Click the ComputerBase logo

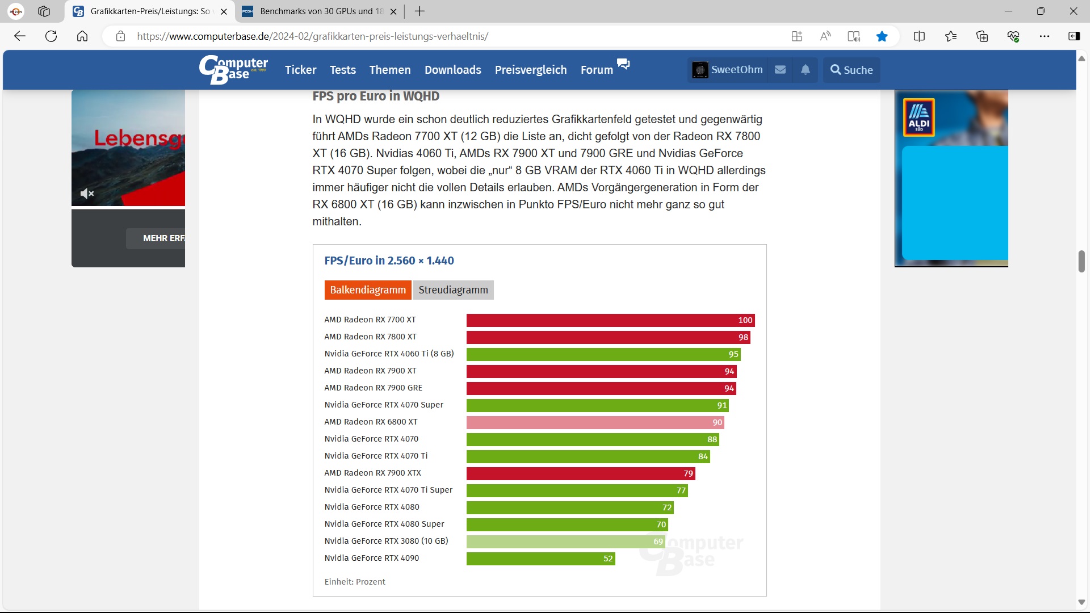[x=233, y=69]
